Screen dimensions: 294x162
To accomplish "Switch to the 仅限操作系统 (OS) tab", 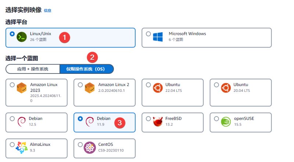I will 87,69.
